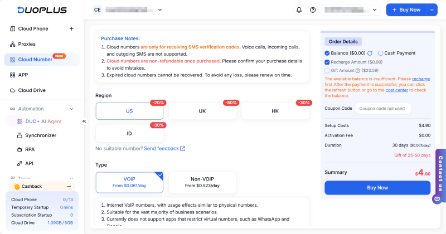
Task: Refresh the balance with the circular arrow icon
Action: point(370,53)
